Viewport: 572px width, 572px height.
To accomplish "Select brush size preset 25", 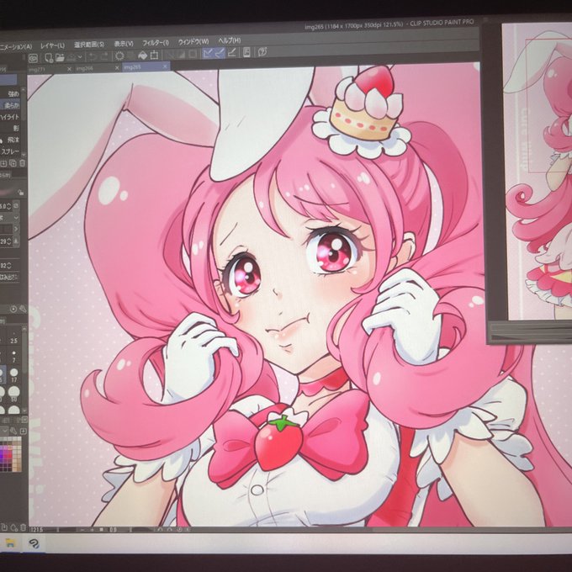I will (13, 337).
